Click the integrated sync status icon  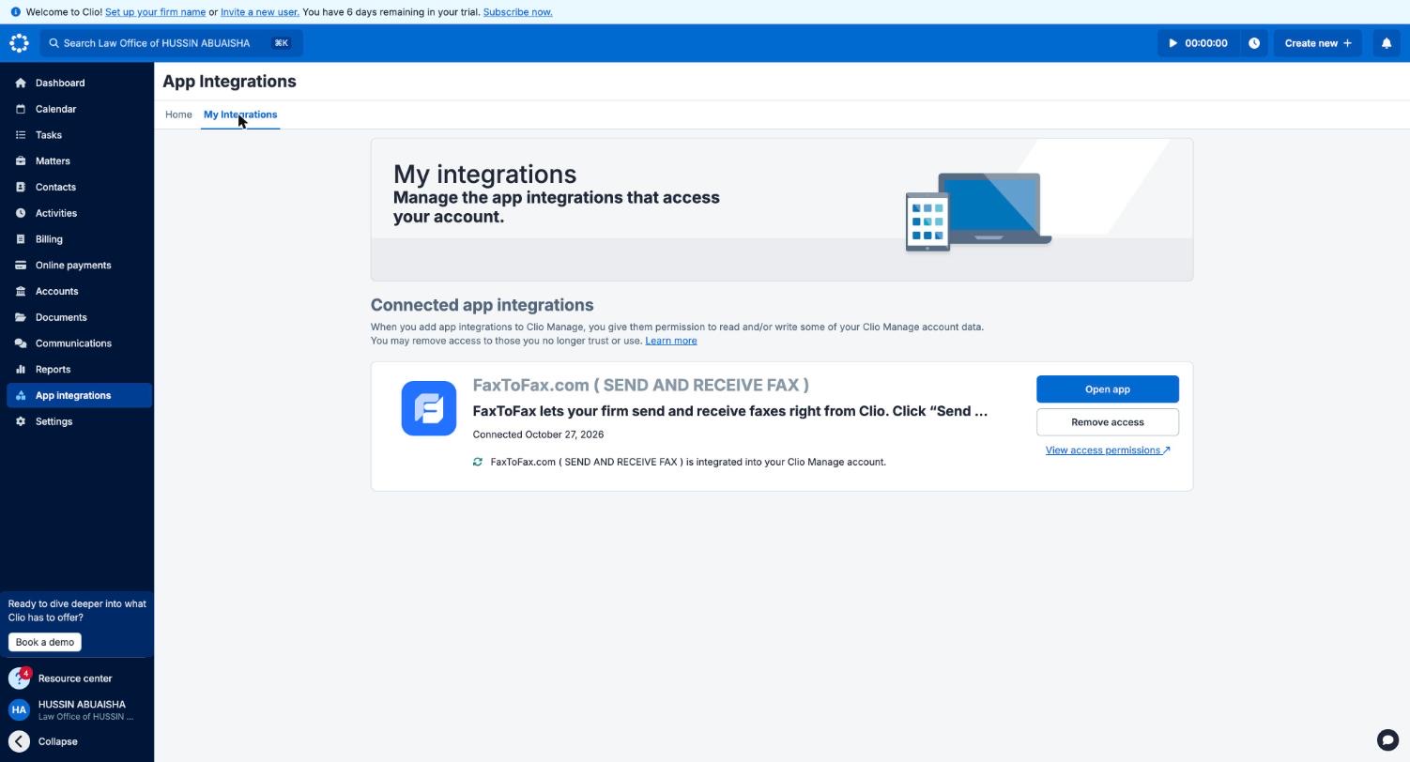(x=478, y=462)
